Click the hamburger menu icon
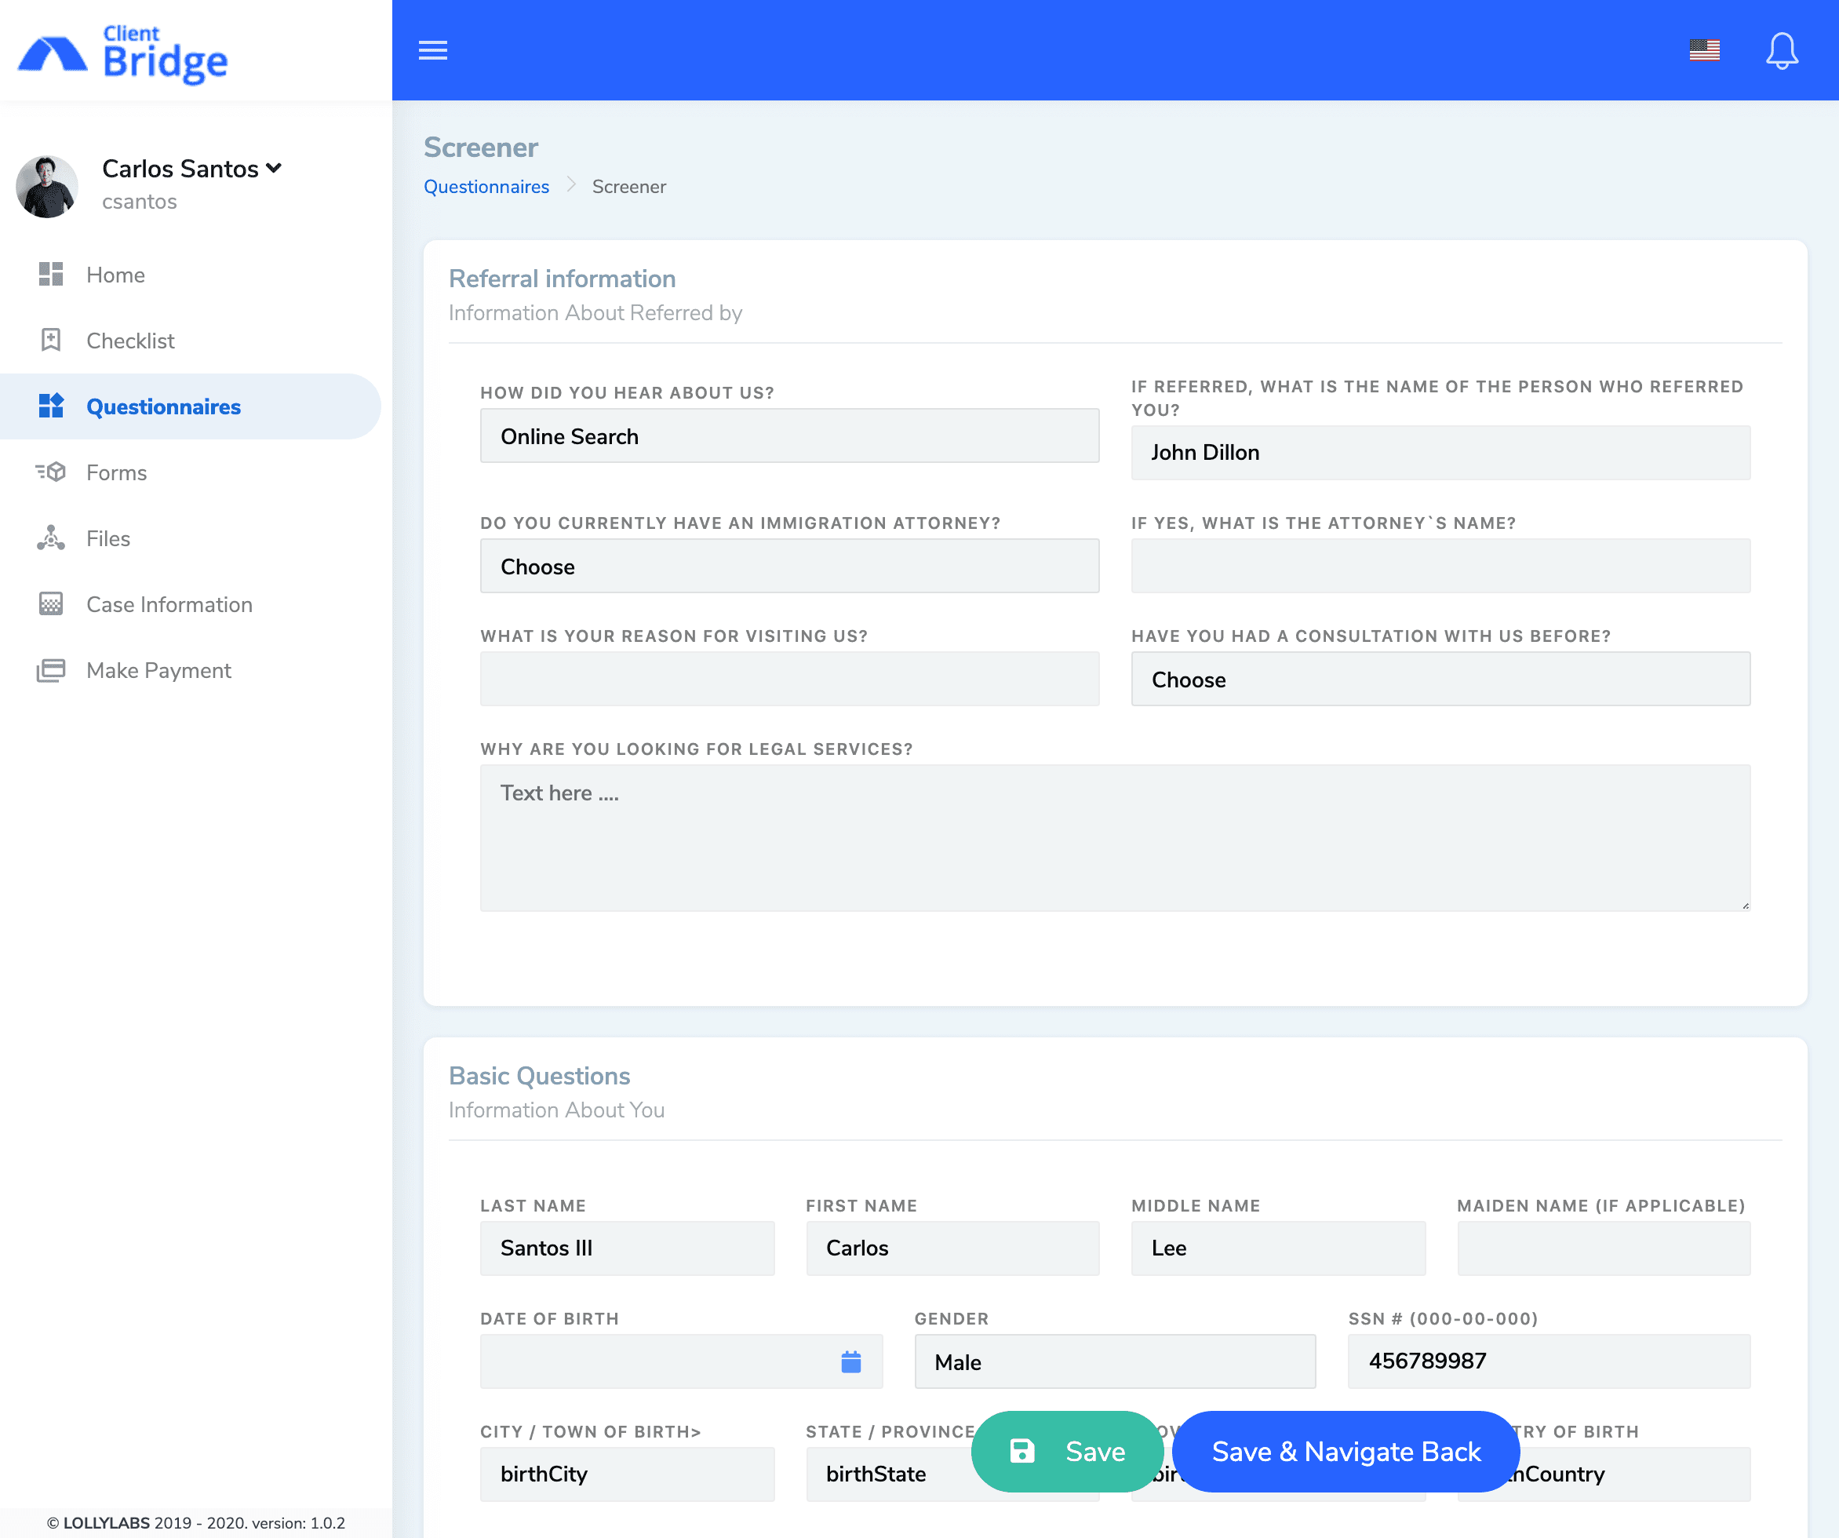 (x=432, y=50)
